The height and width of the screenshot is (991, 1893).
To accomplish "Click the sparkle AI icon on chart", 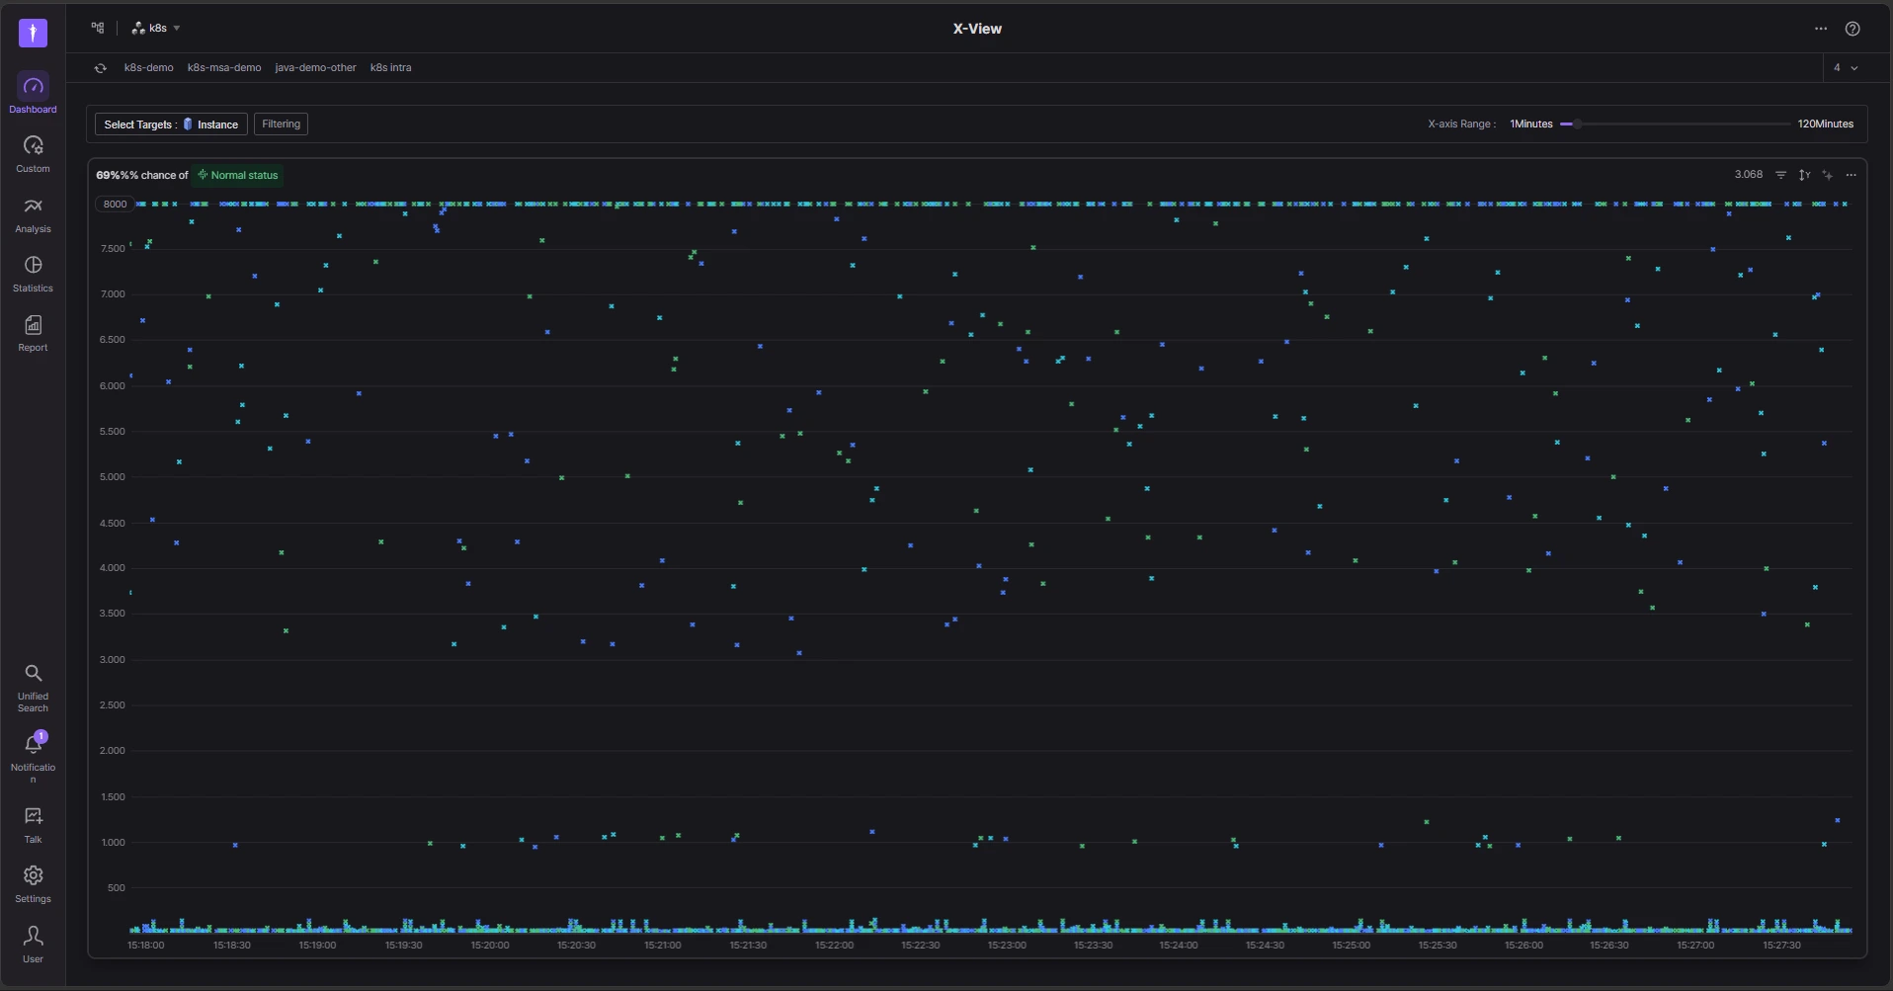I will (x=1828, y=175).
